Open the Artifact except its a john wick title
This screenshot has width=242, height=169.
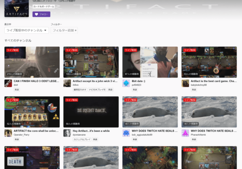click(x=95, y=81)
